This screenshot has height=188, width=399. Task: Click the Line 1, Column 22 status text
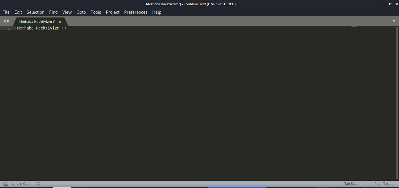pos(26,184)
